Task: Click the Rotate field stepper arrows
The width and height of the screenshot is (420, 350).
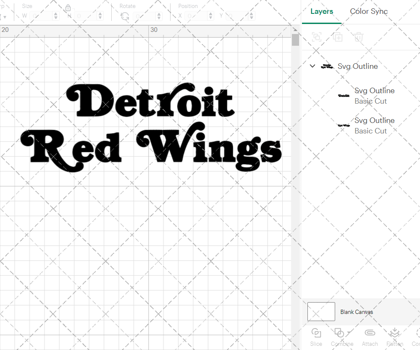Action: pyautogui.click(x=159, y=16)
